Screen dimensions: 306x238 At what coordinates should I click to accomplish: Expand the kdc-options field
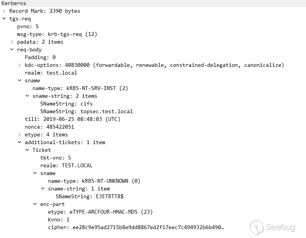[20, 65]
